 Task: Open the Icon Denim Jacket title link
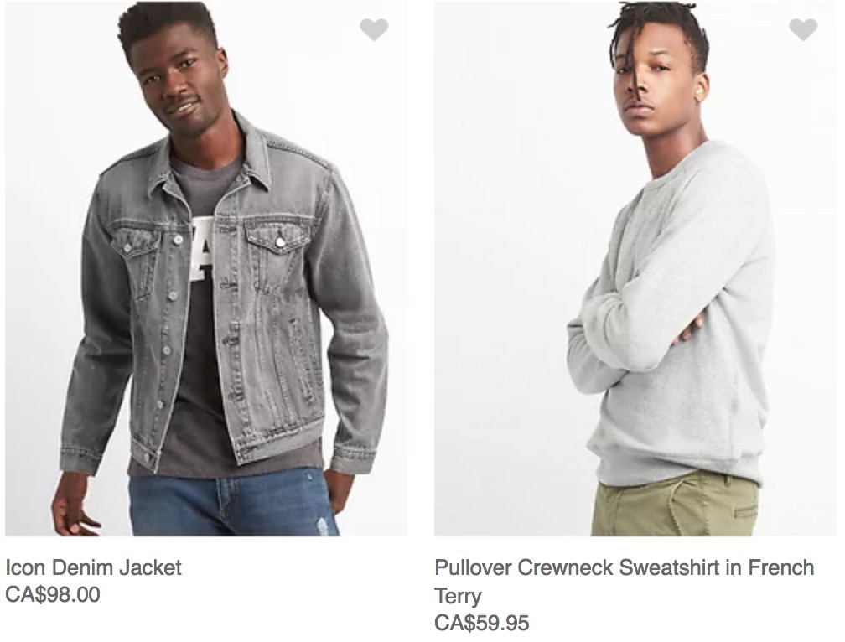click(93, 567)
